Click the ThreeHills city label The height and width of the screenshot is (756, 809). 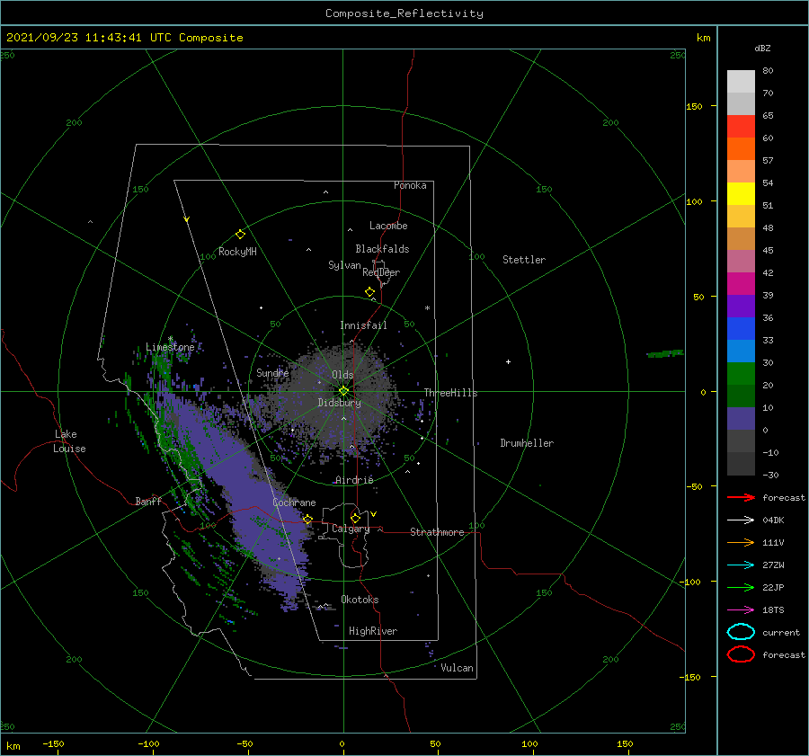coord(450,393)
